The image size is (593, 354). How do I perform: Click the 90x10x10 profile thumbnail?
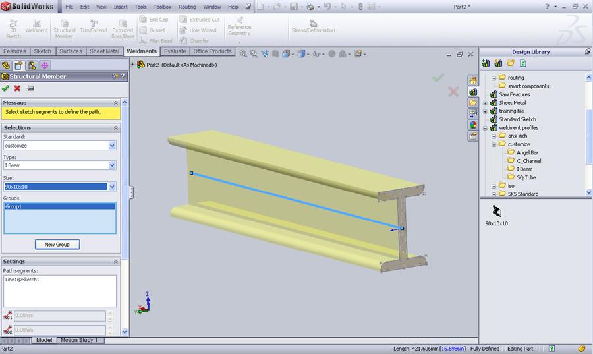coord(497,211)
